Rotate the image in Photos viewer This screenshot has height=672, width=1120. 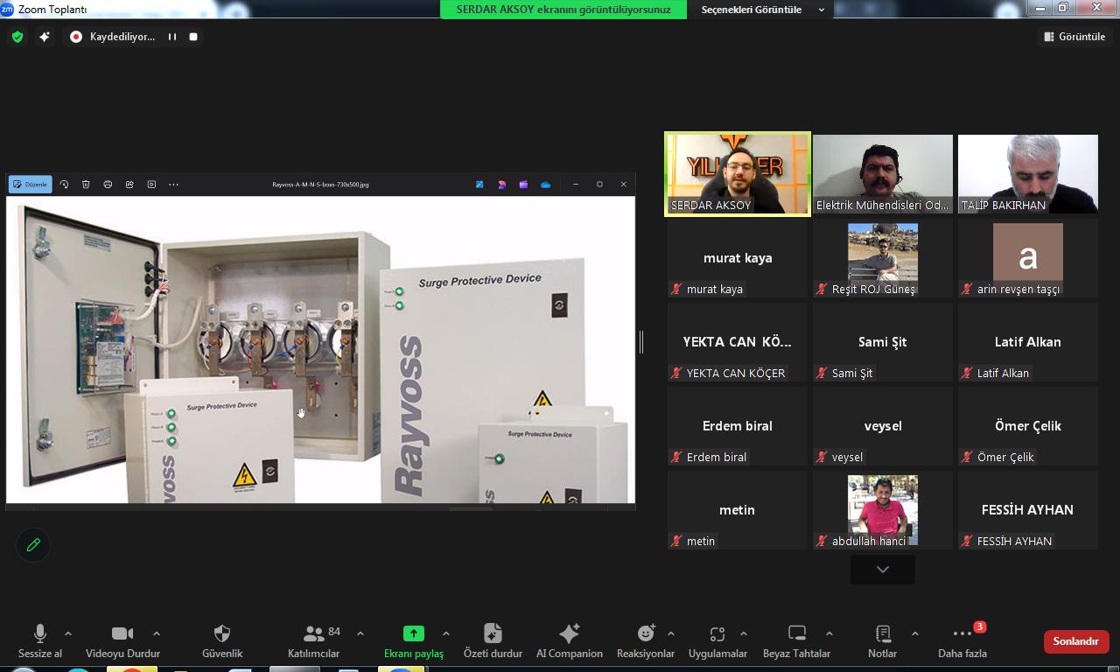[x=64, y=185]
